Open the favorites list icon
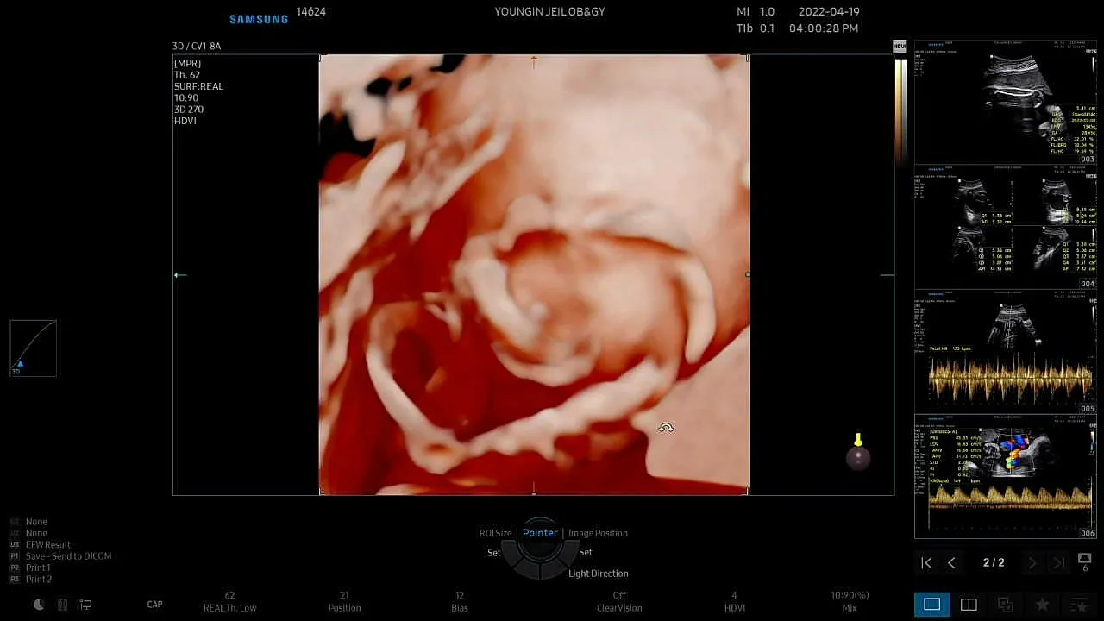The height and width of the screenshot is (621, 1104). (1078, 605)
